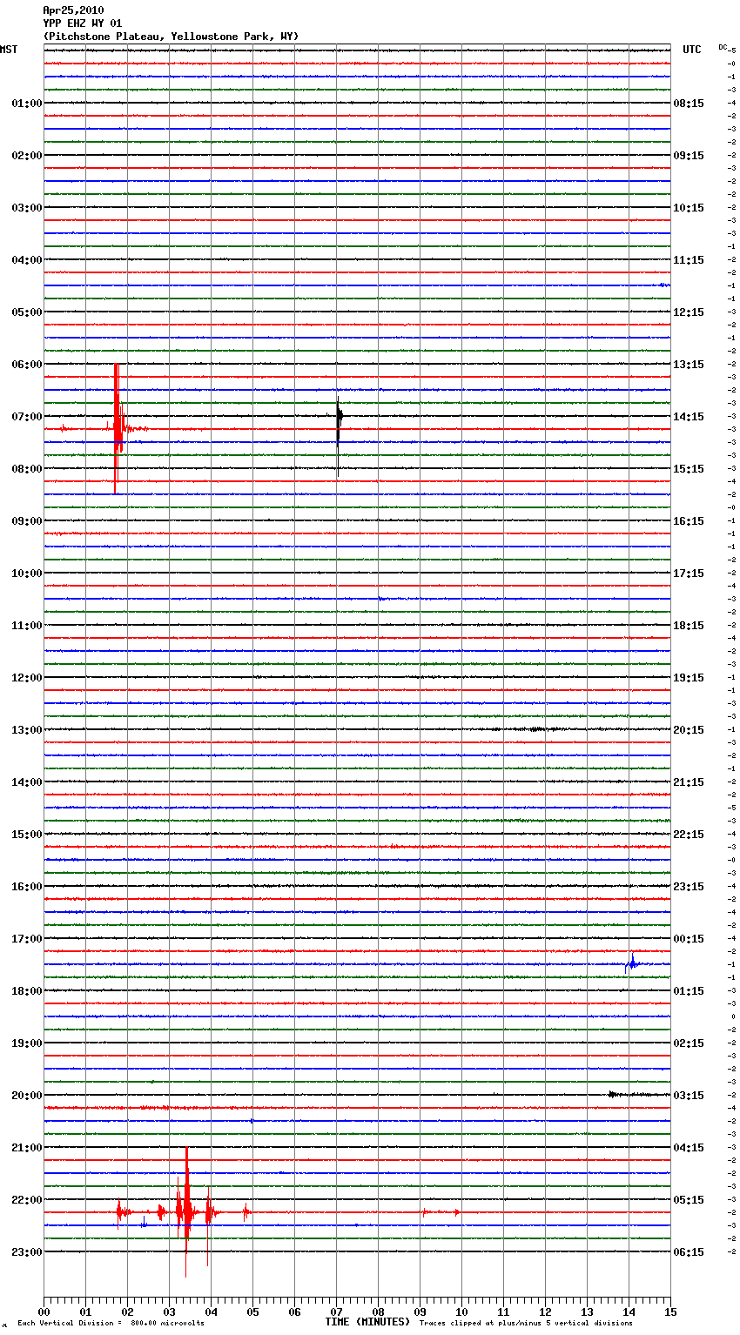The width and height of the screenshot is (740, 1335).
Task: Click minute tick label 13 on the bottom axis
Action: coord(587,1312)
